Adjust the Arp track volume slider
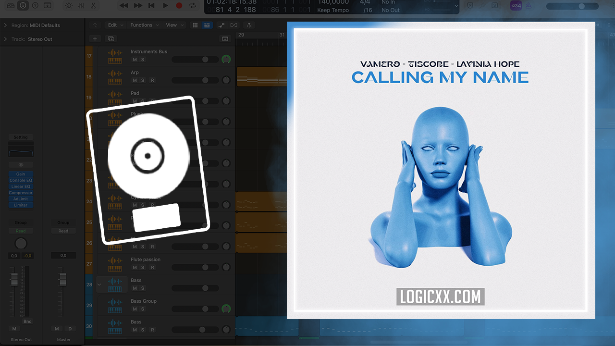Image resolution: width=615 pixels, height=346 pixels. click(x=195, y=80)
